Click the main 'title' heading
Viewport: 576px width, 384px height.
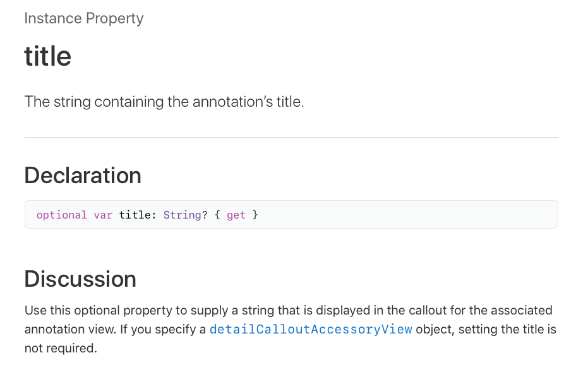coord(48,56)
